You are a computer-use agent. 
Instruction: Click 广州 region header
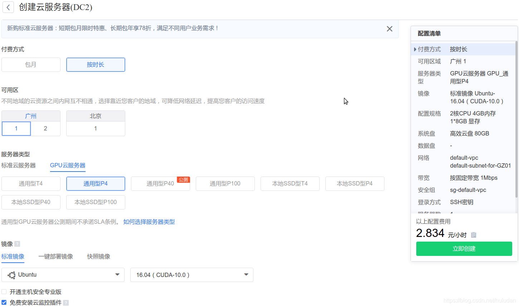click(x=31, y=116)
